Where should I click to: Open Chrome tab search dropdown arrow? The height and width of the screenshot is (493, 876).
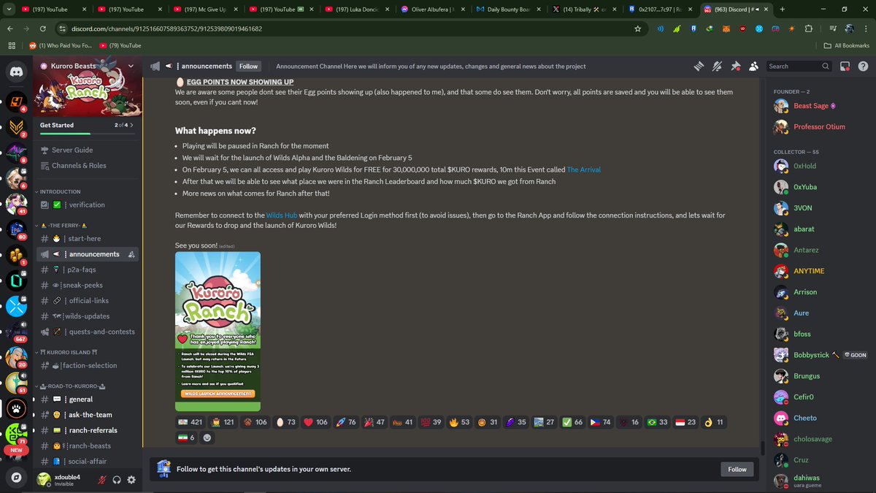pyautogui.click(x=10, y=9)
